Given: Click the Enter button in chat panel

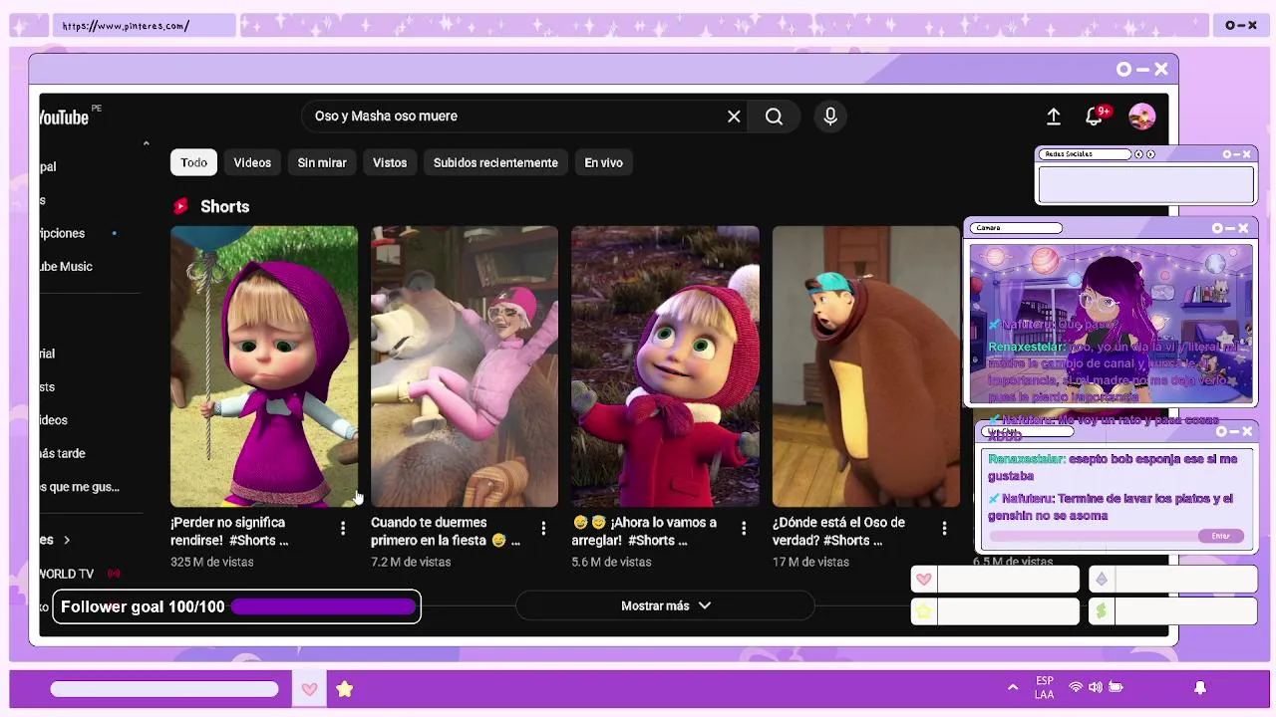Looking at the screenshot, I should (1221, 536).
